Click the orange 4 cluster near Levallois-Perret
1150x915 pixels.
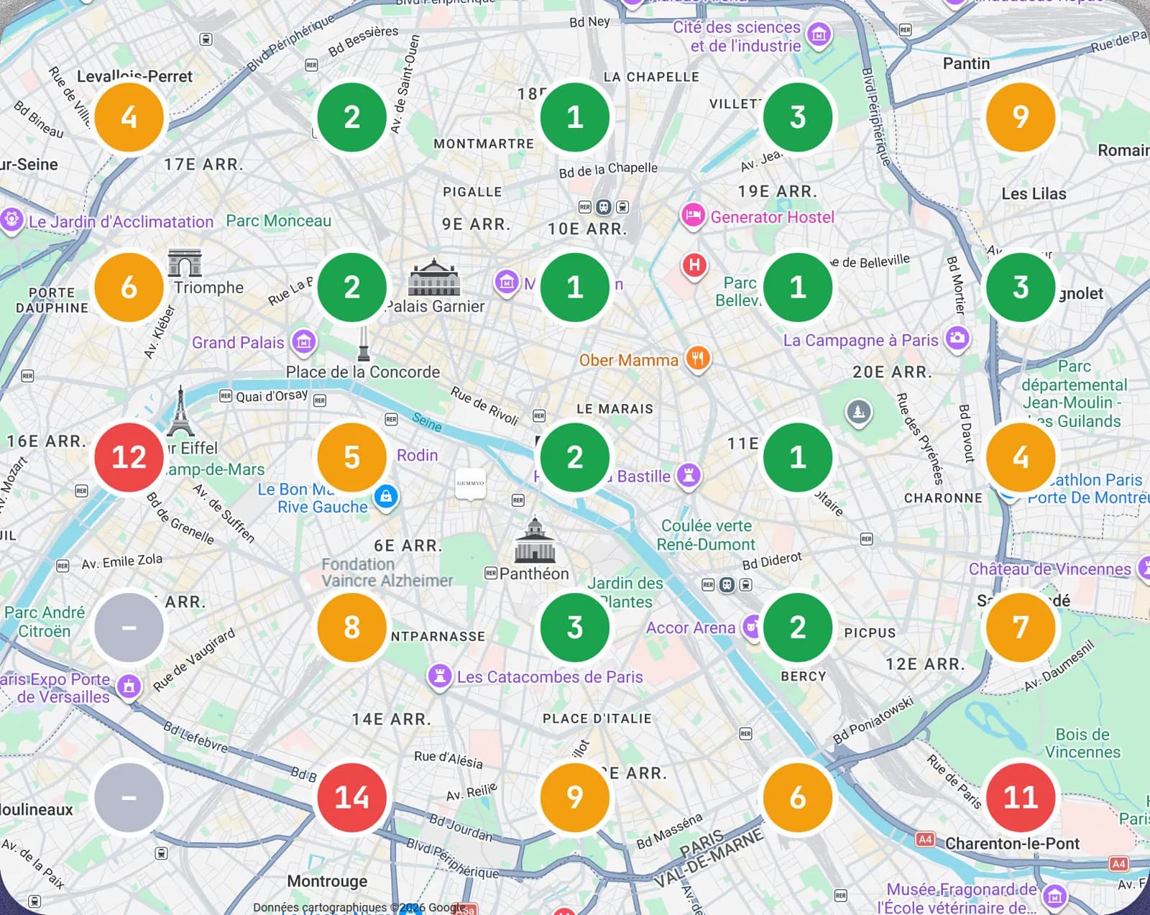coord(129,117)
